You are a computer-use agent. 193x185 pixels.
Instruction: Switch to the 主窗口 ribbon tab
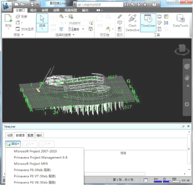[20, 10]
